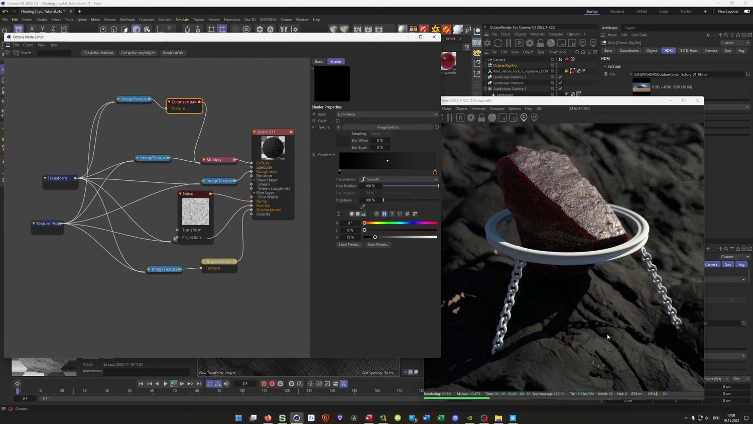Click the R region render icon in Live Viewer
Screen dimensions: 753x424
(460, 118)
